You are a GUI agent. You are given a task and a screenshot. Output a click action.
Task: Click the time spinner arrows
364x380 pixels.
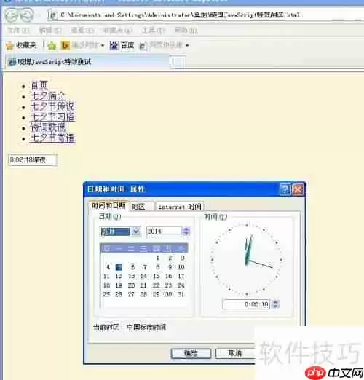pyautogui.click(x=275, y=304)
